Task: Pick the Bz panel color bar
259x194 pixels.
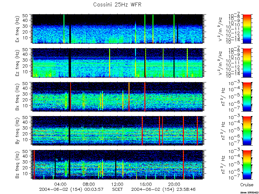Action: tap(247, 165)
